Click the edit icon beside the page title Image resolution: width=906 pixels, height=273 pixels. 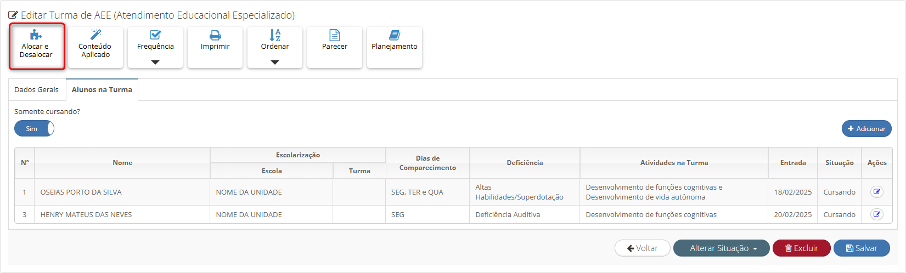pyautogui.click(x=13, y=15)
